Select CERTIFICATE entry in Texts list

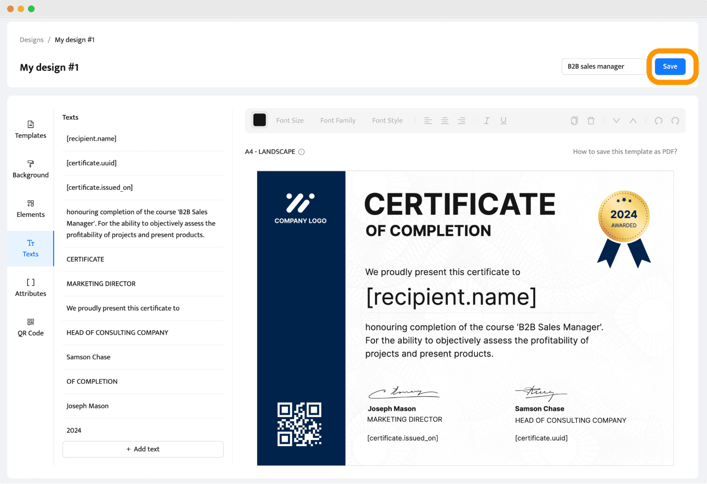click(x=143, y=259)
